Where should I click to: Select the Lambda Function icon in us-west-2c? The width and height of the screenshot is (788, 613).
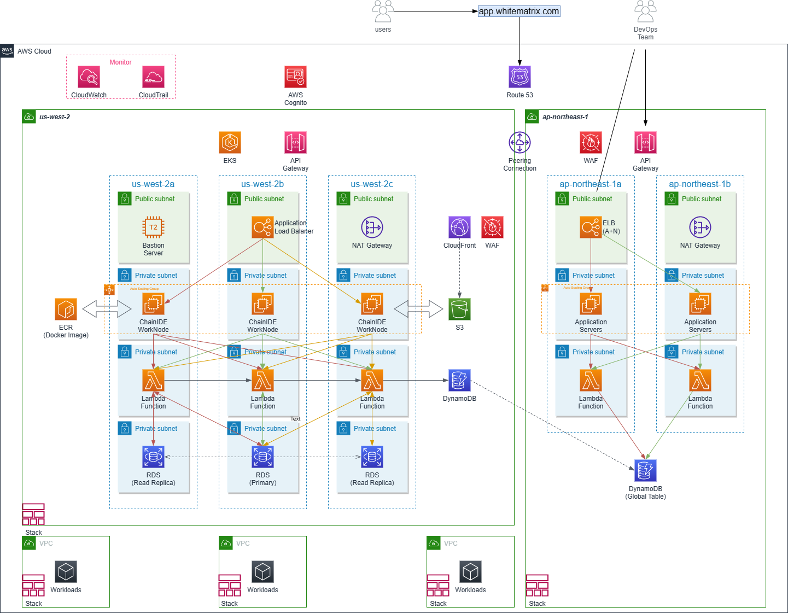point(372,381)
